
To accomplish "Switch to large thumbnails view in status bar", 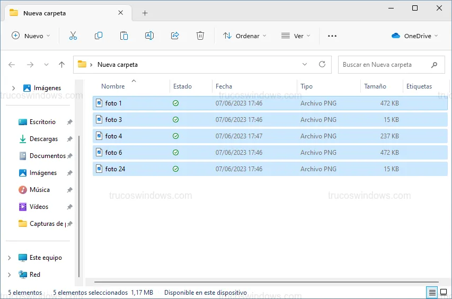I will [x=444, y=293].
